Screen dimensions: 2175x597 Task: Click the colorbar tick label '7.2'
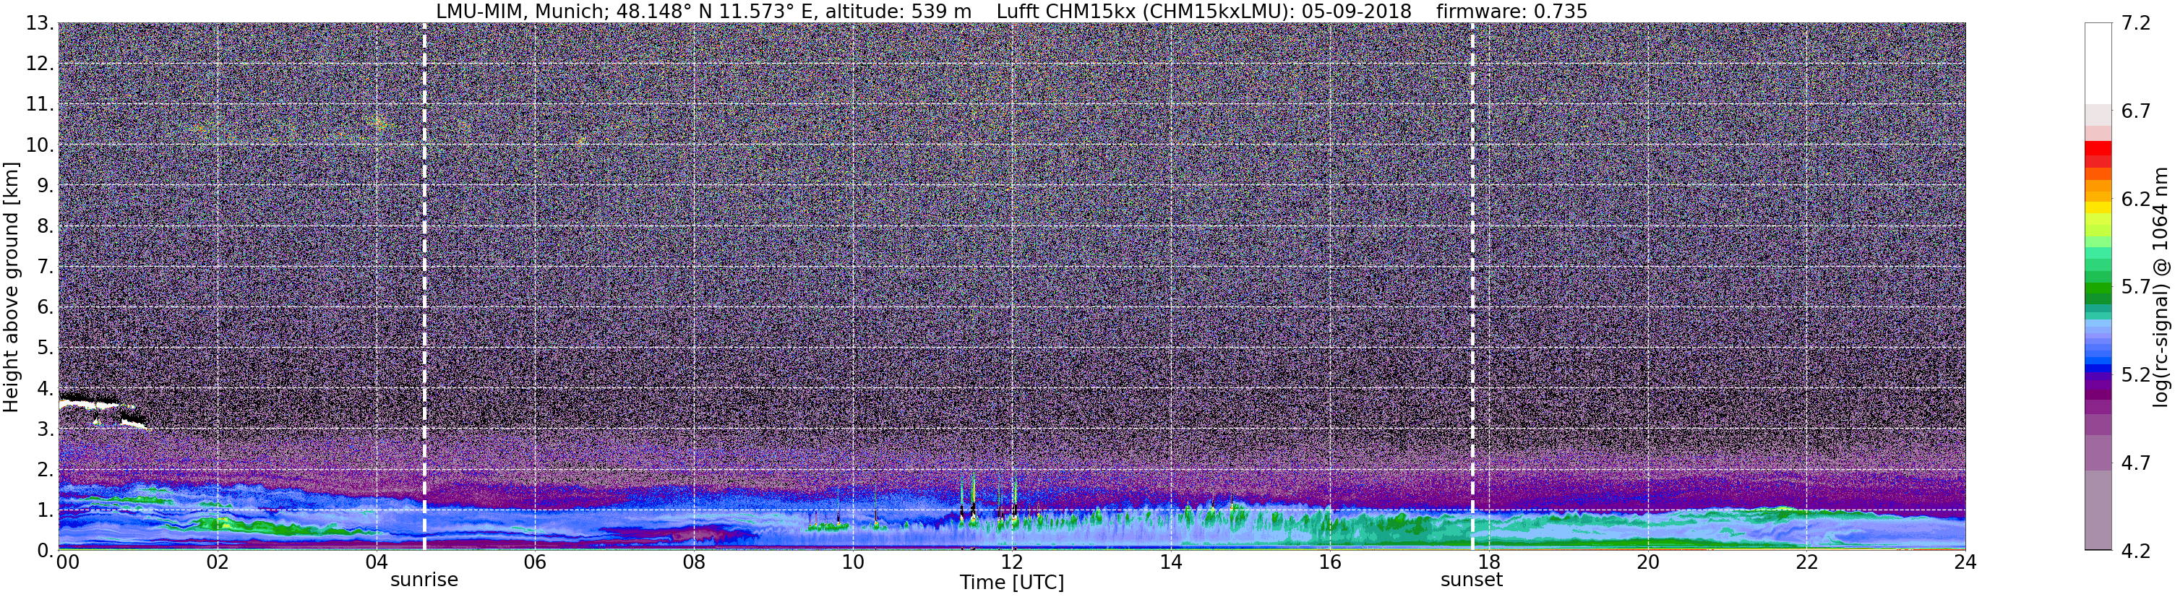tap(2135, 24)
